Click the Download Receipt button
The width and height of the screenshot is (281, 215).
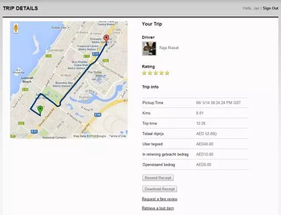click(160, 189)
